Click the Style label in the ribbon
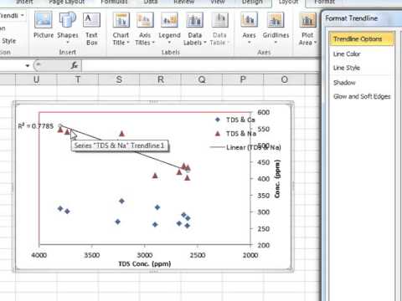The image size is (402, 301). [x=9, y=41]
